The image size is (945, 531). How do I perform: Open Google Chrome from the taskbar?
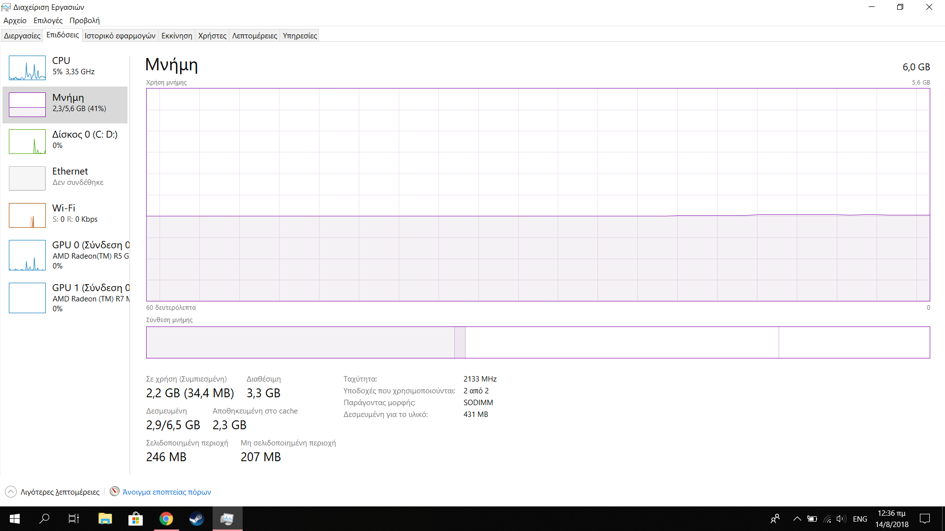click(x=166, y=519)
